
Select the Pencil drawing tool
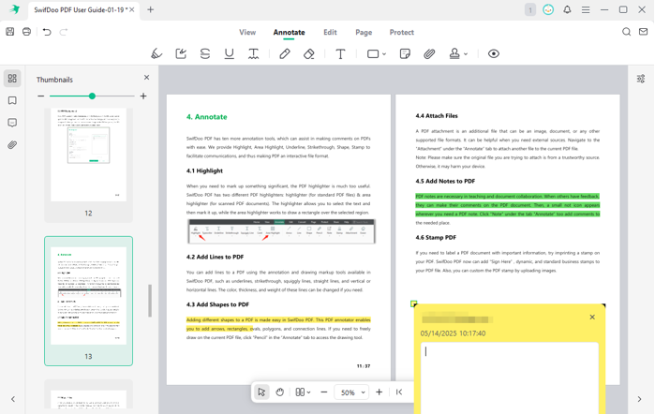pos(285,53)
